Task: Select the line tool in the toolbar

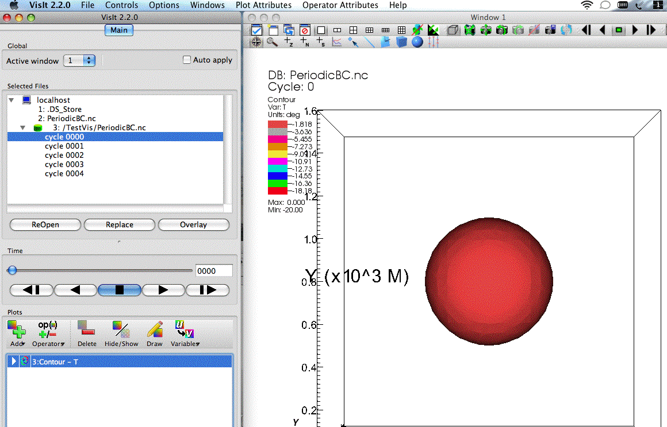Action: tap(369, 42)
